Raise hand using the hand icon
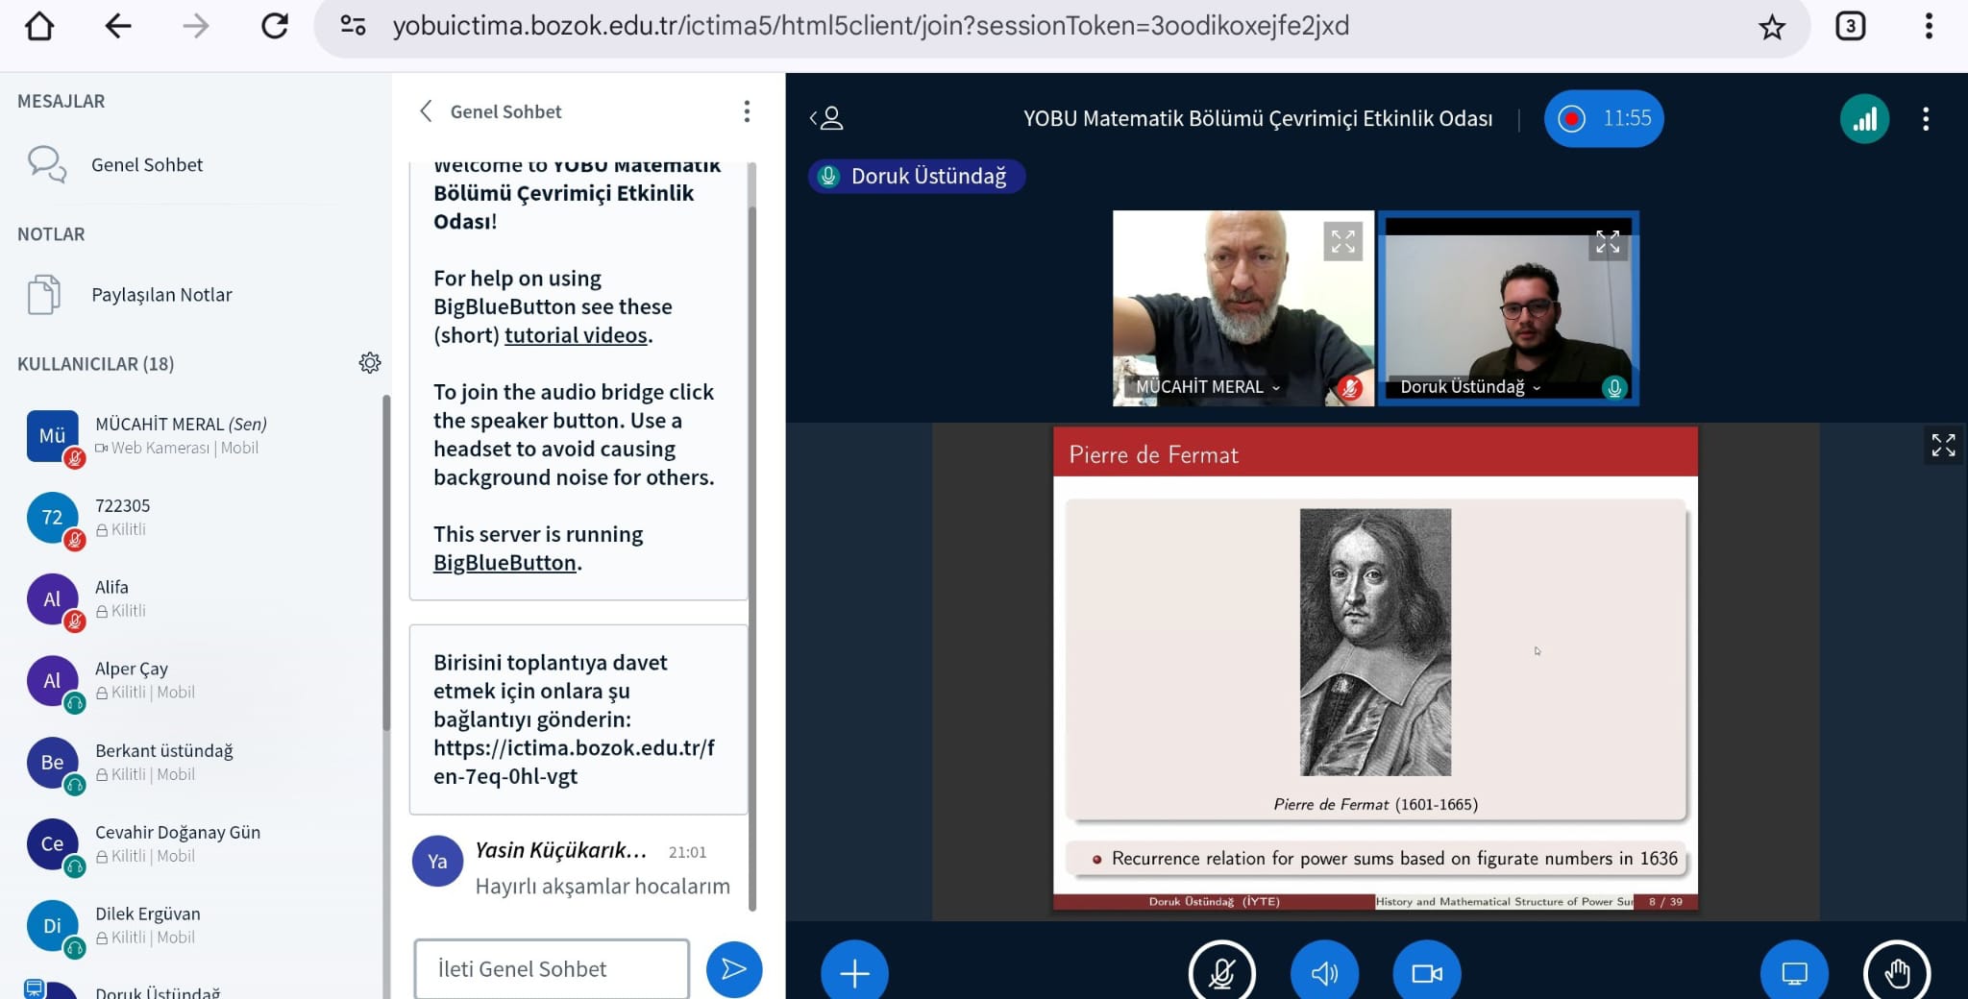Viewport: 1968px width, 999px height. [x=1897, y=972]
